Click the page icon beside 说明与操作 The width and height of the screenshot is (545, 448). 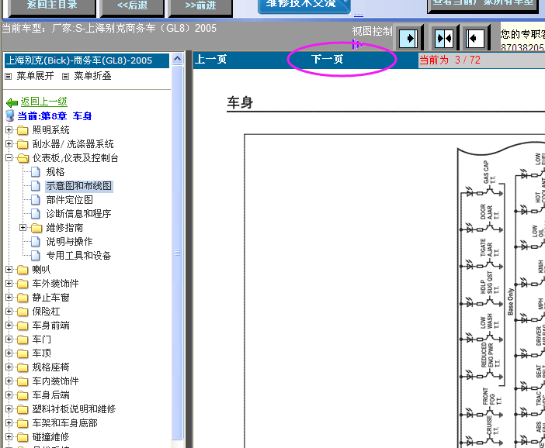[x=36, y=242]
